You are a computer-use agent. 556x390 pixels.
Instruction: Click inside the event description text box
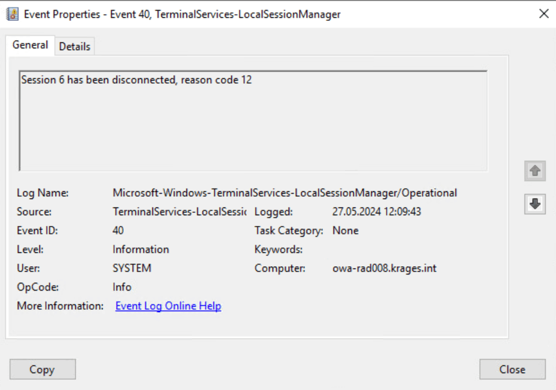[253, 121]
